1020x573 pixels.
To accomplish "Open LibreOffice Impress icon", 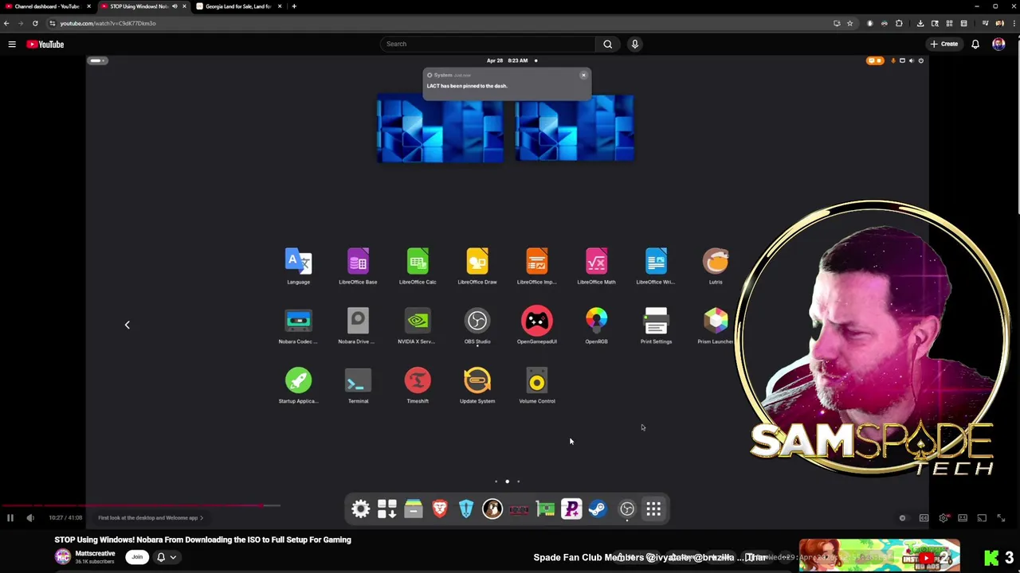I will (x=537, y=266).
